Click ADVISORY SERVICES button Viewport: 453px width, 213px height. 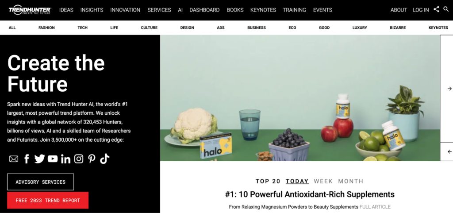coord(40,182)
